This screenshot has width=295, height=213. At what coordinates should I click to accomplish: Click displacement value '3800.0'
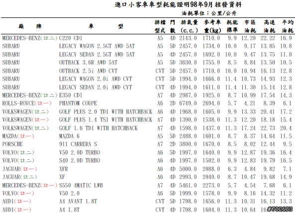click(188, 144)
